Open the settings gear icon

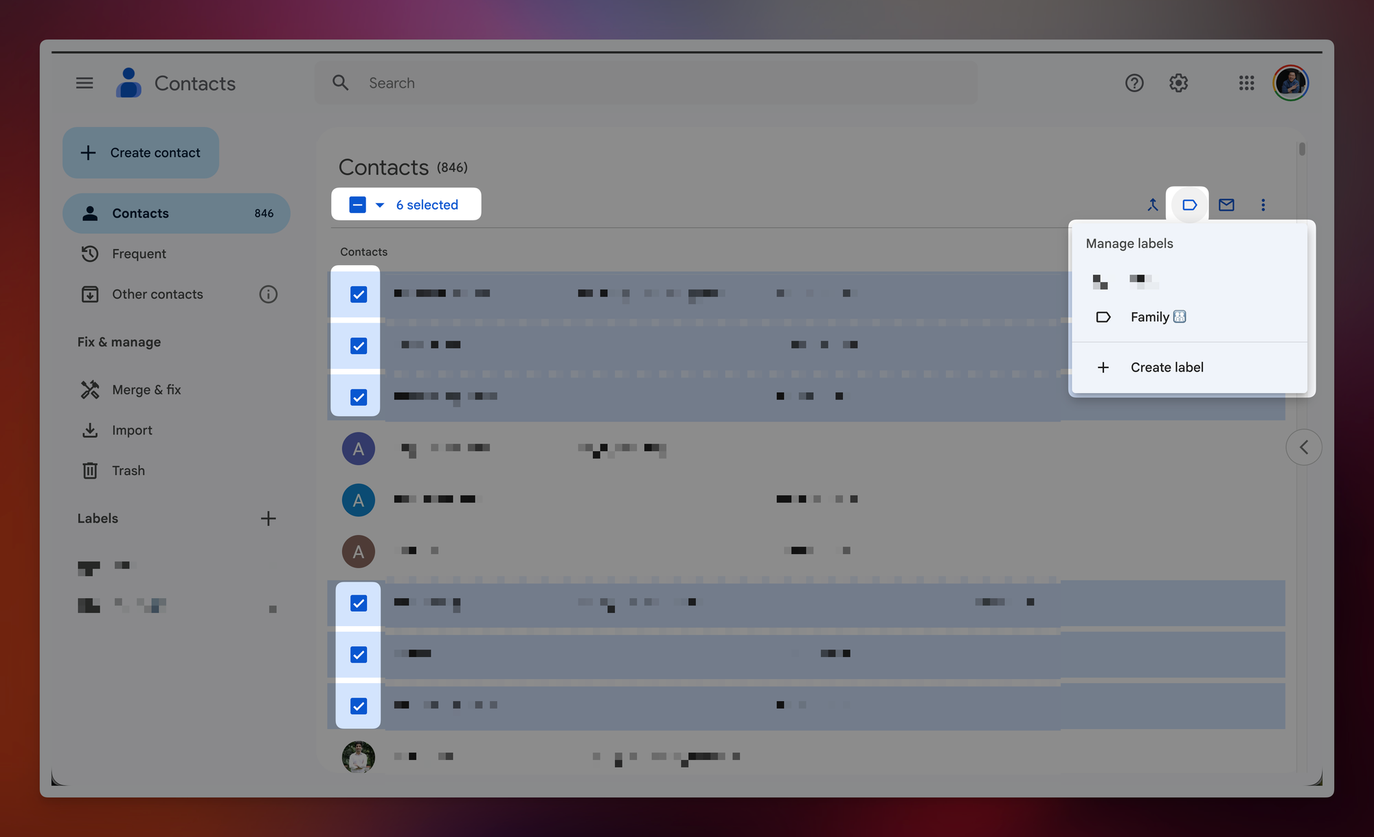click(x=1178, y=83)
